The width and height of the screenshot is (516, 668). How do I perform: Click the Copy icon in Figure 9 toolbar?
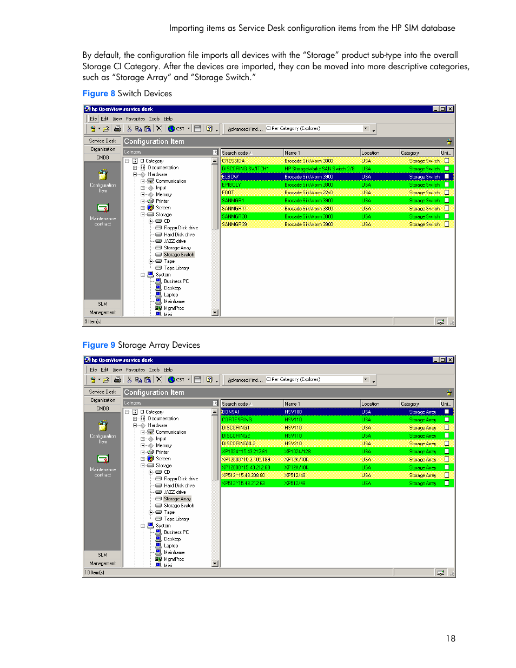click(138, 380)
